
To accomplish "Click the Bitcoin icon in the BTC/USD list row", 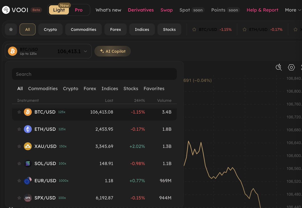I will coord(28,112).
